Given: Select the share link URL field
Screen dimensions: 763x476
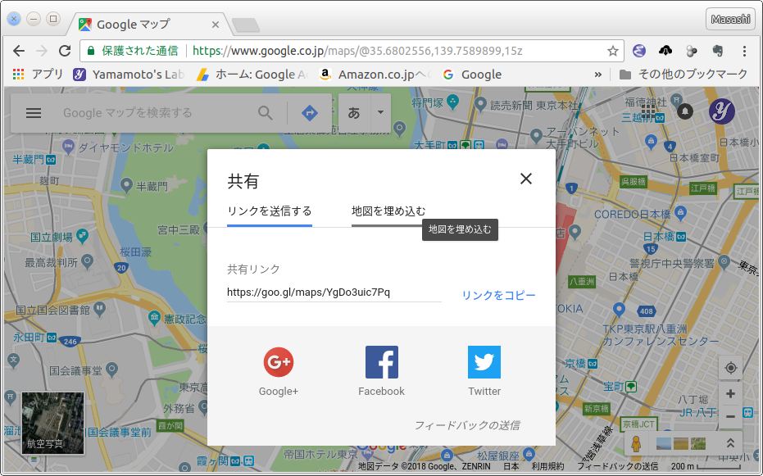Looking at the screenshot, I should tap(334, 292).
